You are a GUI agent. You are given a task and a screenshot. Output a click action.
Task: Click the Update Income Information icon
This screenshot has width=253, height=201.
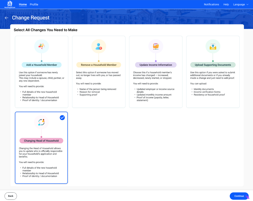coord(156,46)
